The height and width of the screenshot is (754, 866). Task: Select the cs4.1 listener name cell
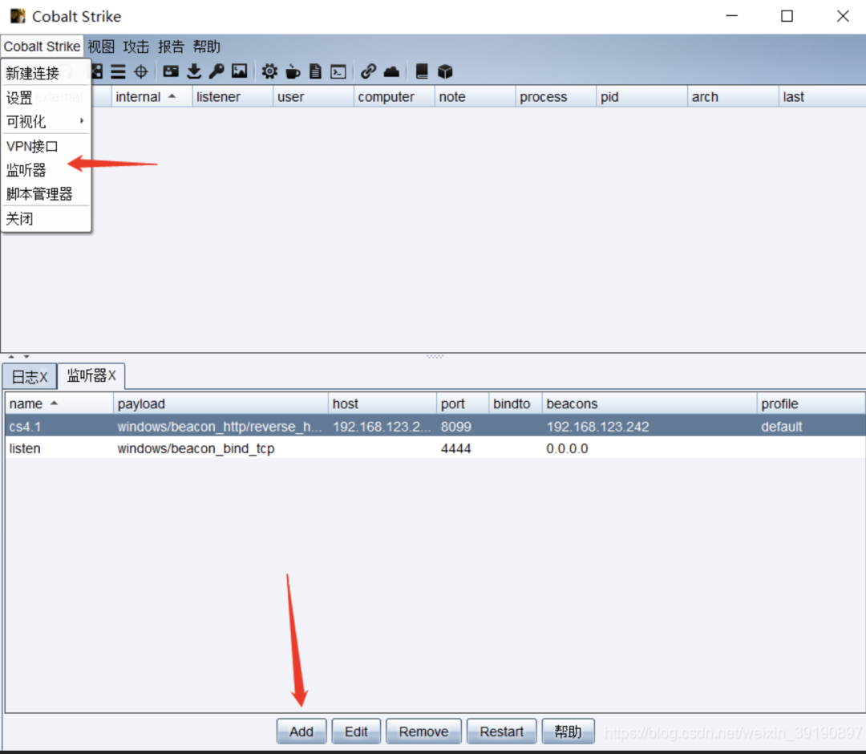click(x=59, y=427)
